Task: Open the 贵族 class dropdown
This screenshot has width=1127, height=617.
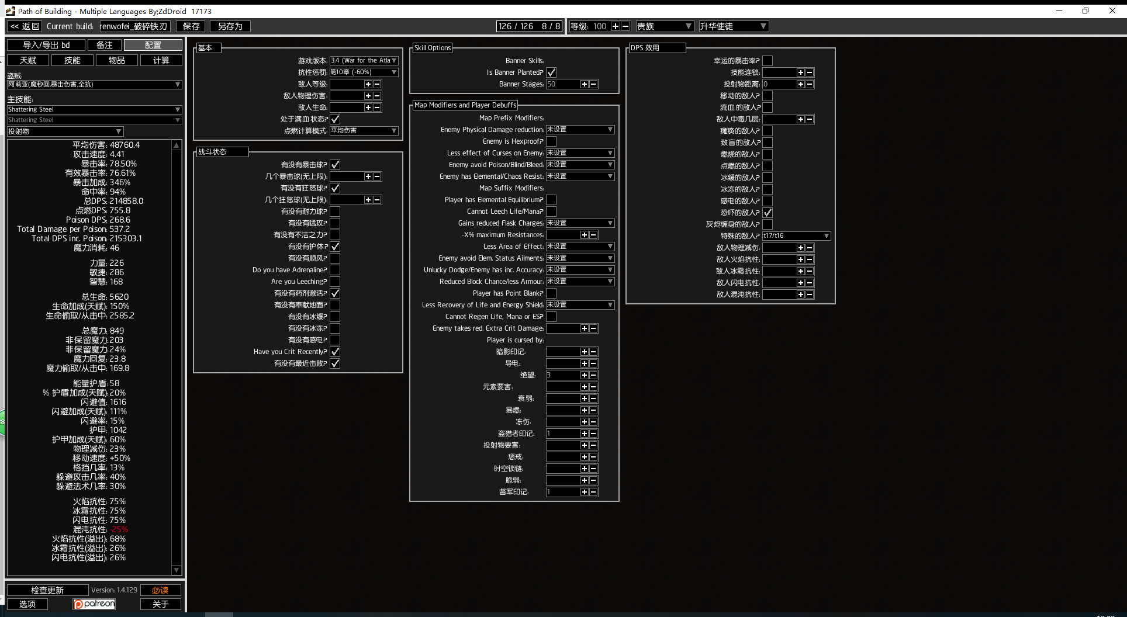Action: [665, 26]
